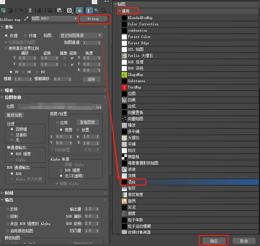The height and width of the screenshot is (246, 260).
Task: Select the 灰泥 stucco map icon
Action: click(x=124, y=207)
